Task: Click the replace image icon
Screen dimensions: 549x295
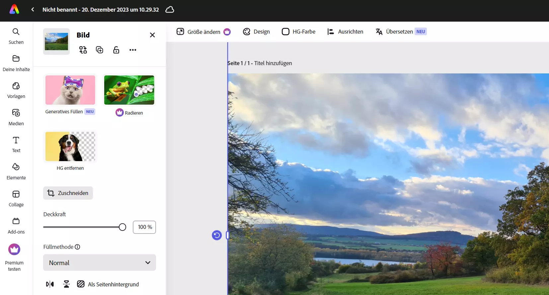Action: [x=83, y=50]
